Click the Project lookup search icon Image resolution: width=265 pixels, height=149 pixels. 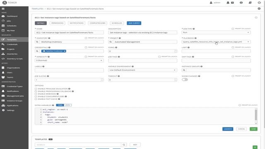[x=111, y=42]
